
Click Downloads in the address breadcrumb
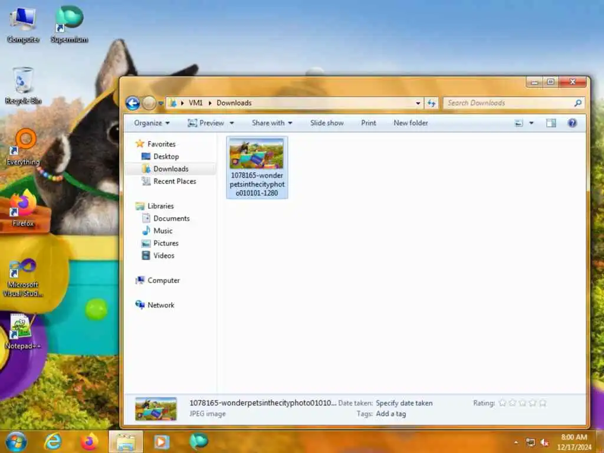click(234, 103)
